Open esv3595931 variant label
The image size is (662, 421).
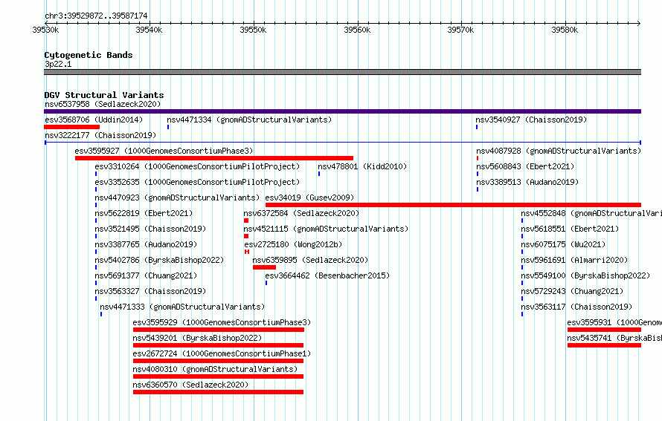click(x=614, y=322)
